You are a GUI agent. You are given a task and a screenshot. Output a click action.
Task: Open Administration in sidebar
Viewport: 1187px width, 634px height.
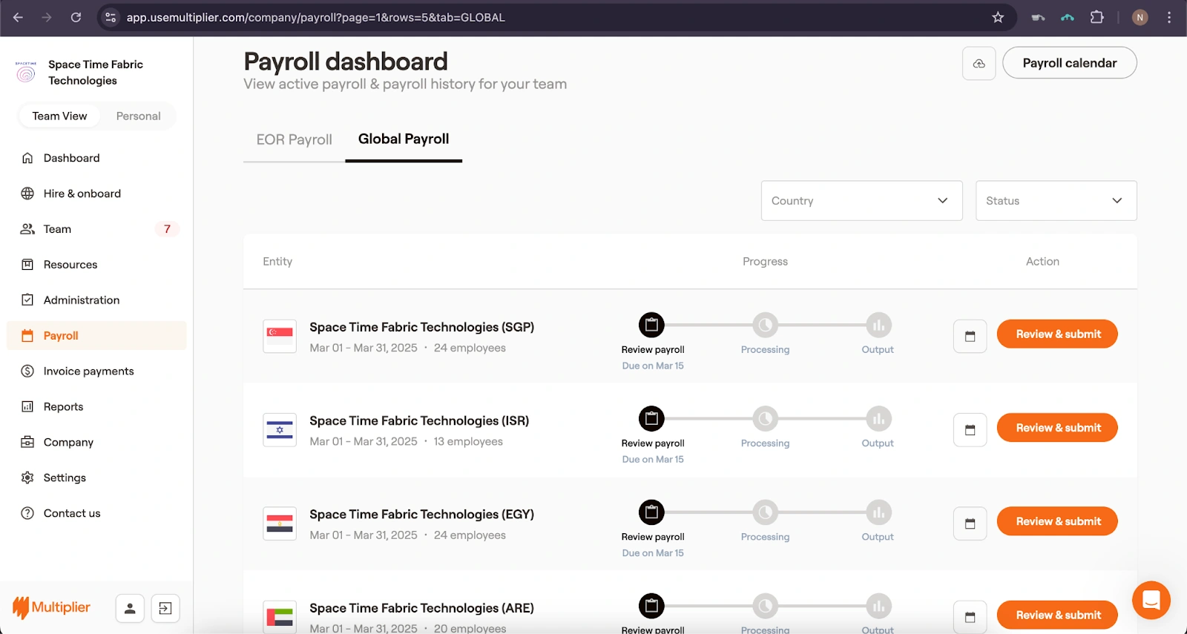click(x=96, y=300)
